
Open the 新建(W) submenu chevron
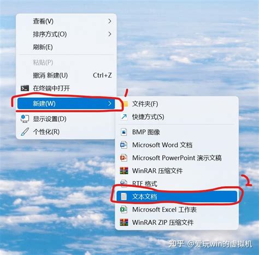pos(110,104)
